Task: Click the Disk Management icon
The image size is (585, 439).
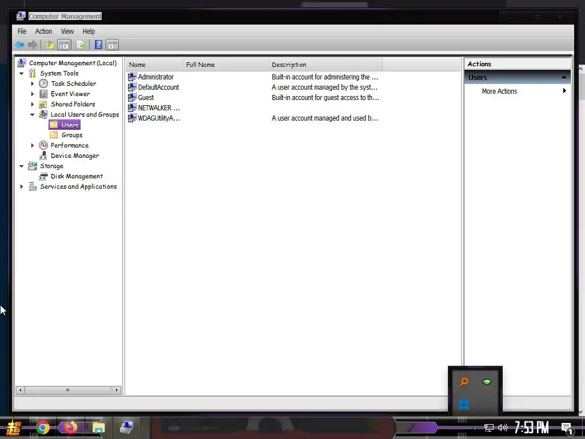Action: click(43, 176)
